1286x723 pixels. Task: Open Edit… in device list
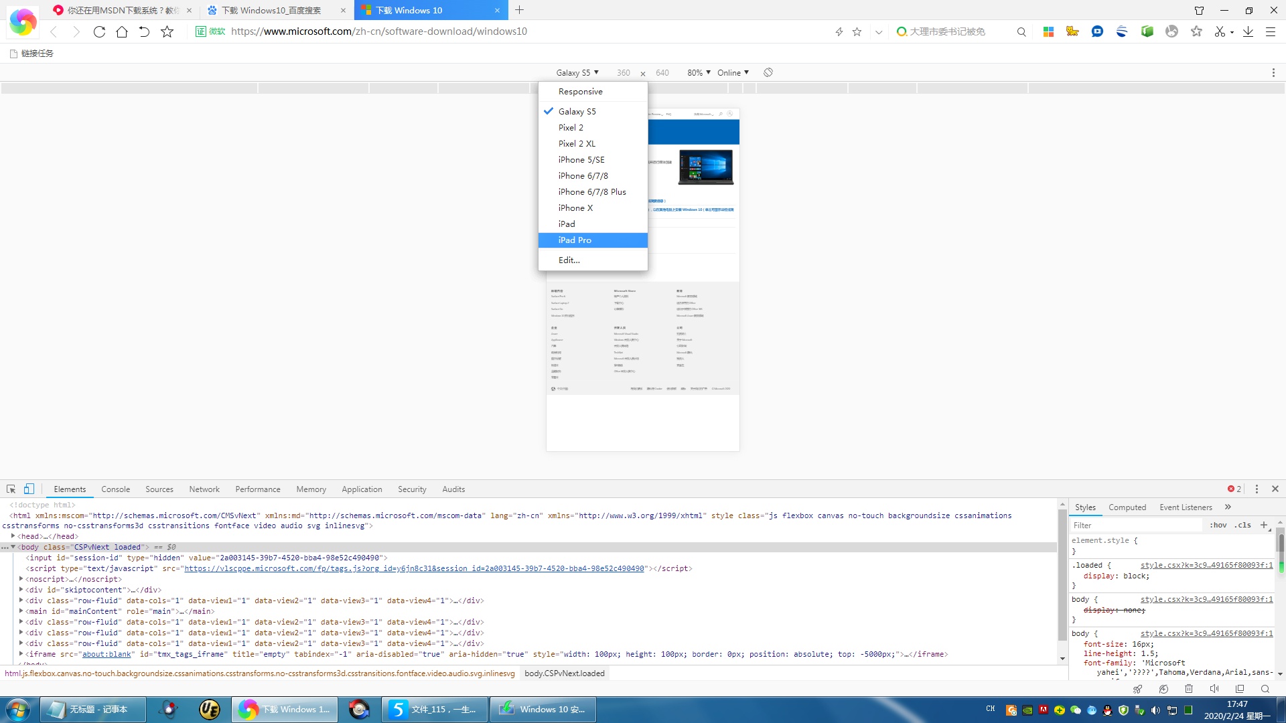tap(593, 260)
